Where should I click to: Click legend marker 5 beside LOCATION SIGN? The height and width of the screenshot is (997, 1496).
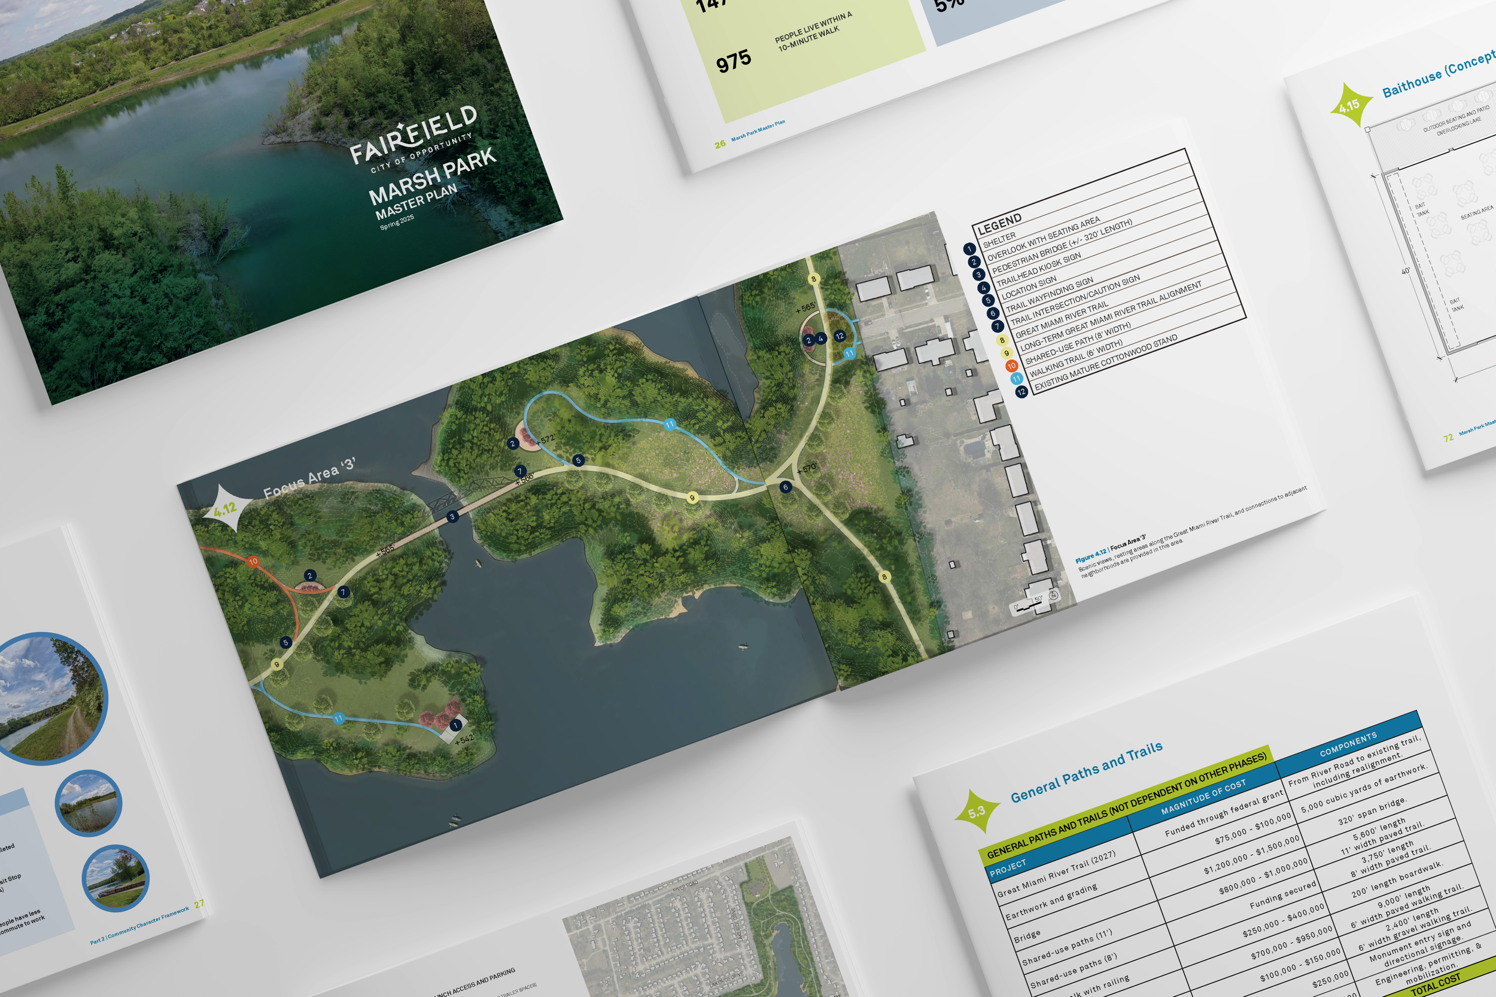click(988, 300)
